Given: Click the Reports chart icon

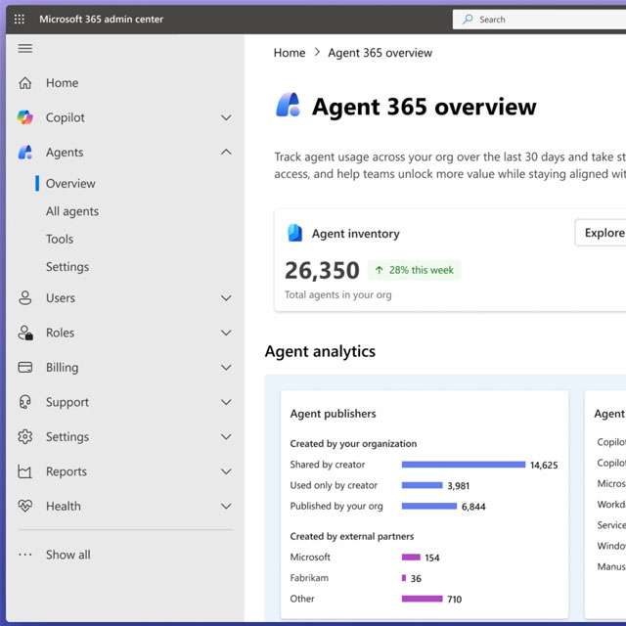Looking at the screenshot, I should [24, 471].
